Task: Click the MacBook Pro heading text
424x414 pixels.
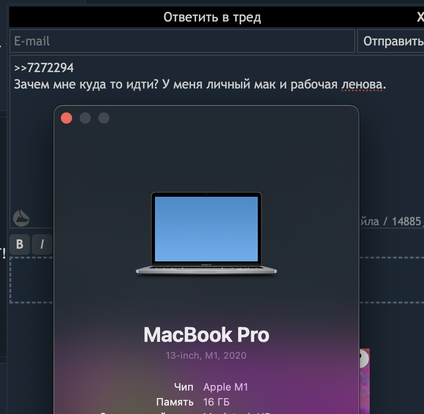Action: [x=206, y=335]
